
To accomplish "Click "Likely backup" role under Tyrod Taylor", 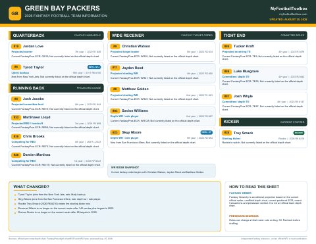I will pyautogui.click(x=20, y=73).
